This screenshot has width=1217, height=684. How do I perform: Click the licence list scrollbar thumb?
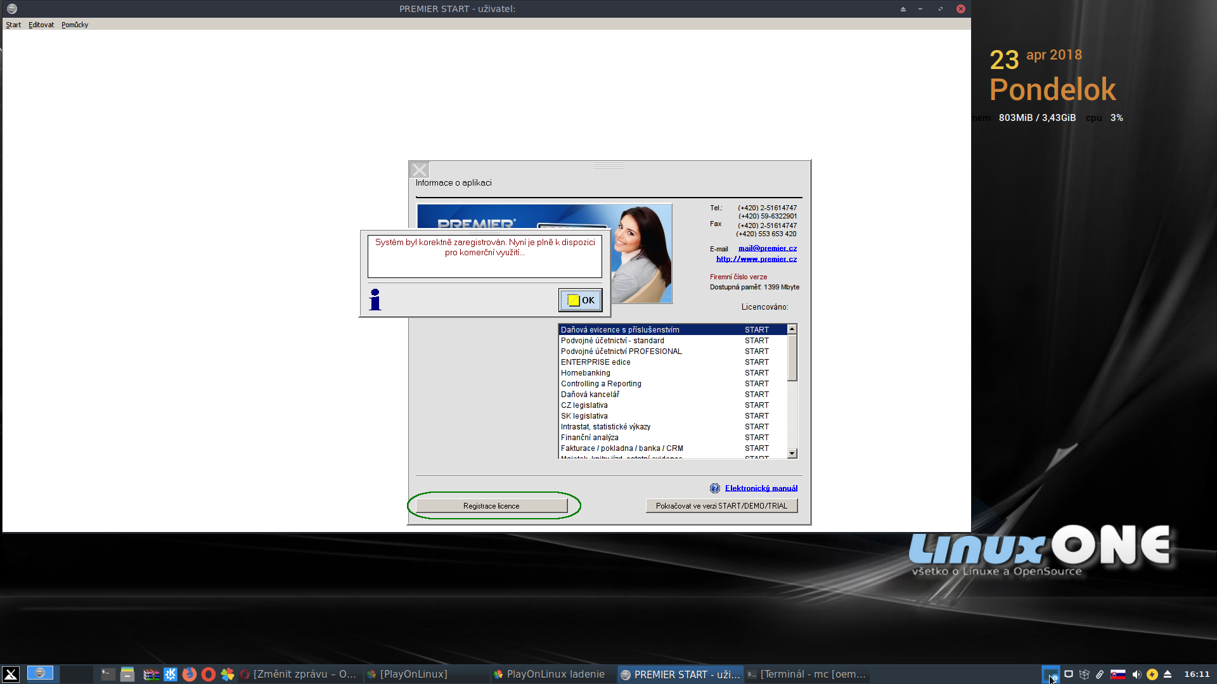(792, 358)
